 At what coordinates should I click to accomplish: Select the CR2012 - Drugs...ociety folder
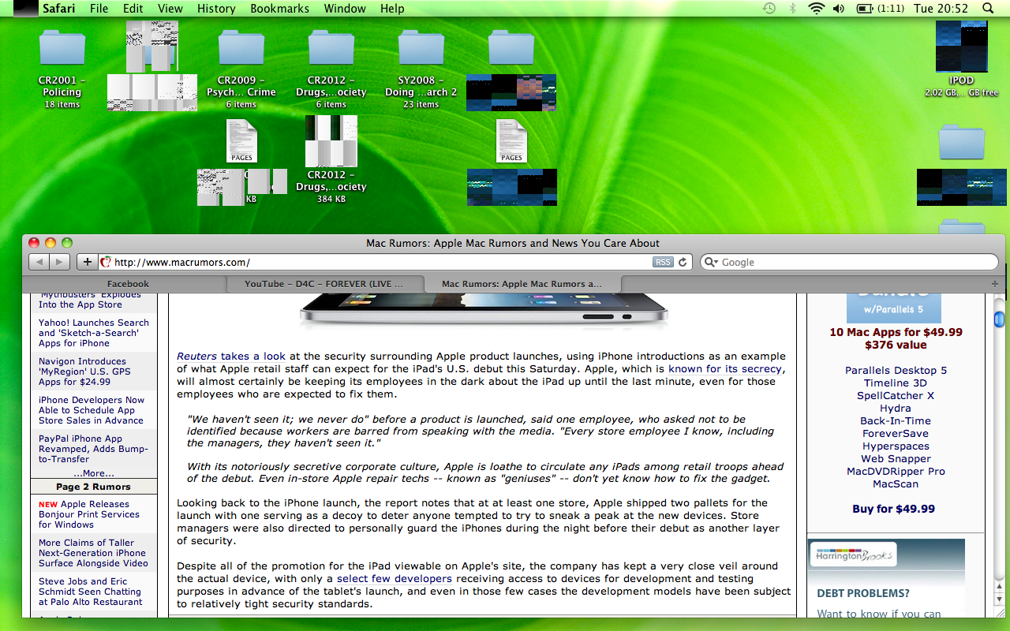pyautogui.click(x=331, y=47)
